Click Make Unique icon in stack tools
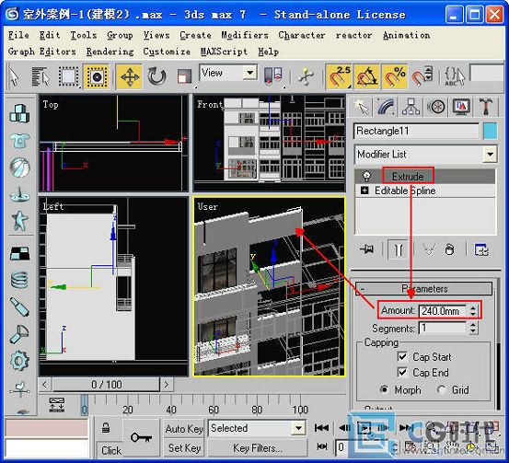The image size is (509, 463). (429, 249)
